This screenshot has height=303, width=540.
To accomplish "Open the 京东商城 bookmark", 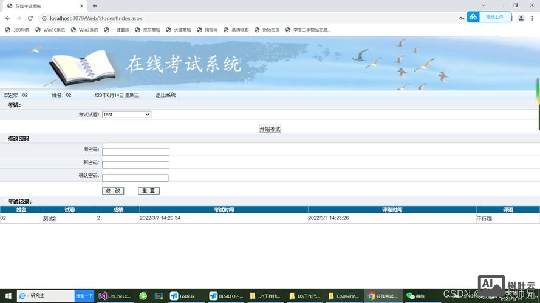I will [x=148, y=30].
